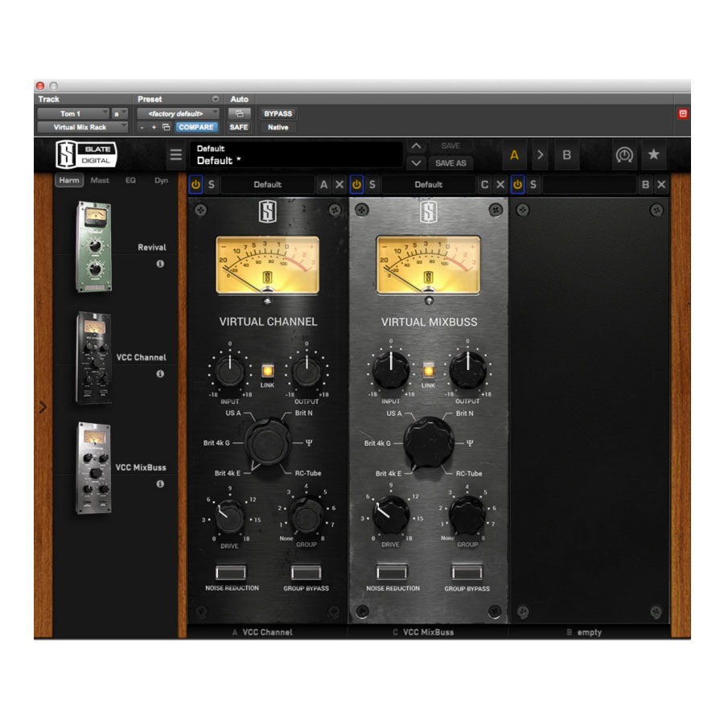The width and height of the screenshot is (724, 724).
Task: Click the Native button
Action: pyautogui.click(x=278, y=127)
